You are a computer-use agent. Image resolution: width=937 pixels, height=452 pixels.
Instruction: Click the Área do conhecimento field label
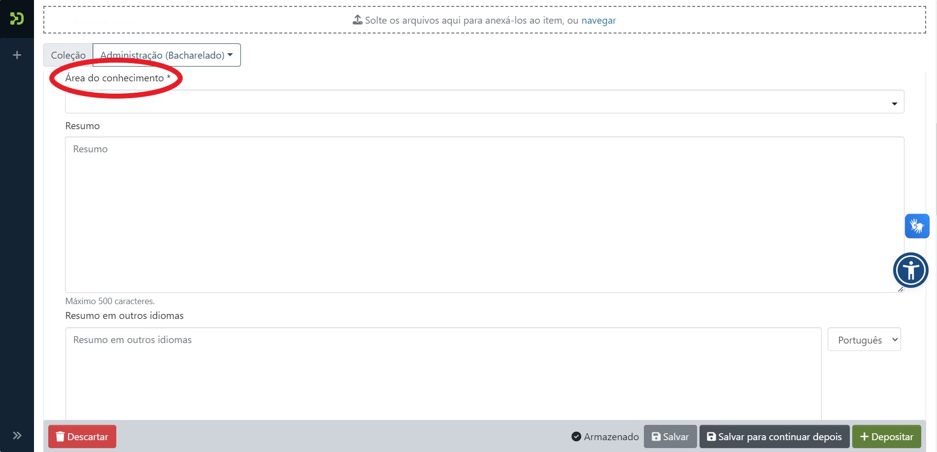click(x=115, y=78)
